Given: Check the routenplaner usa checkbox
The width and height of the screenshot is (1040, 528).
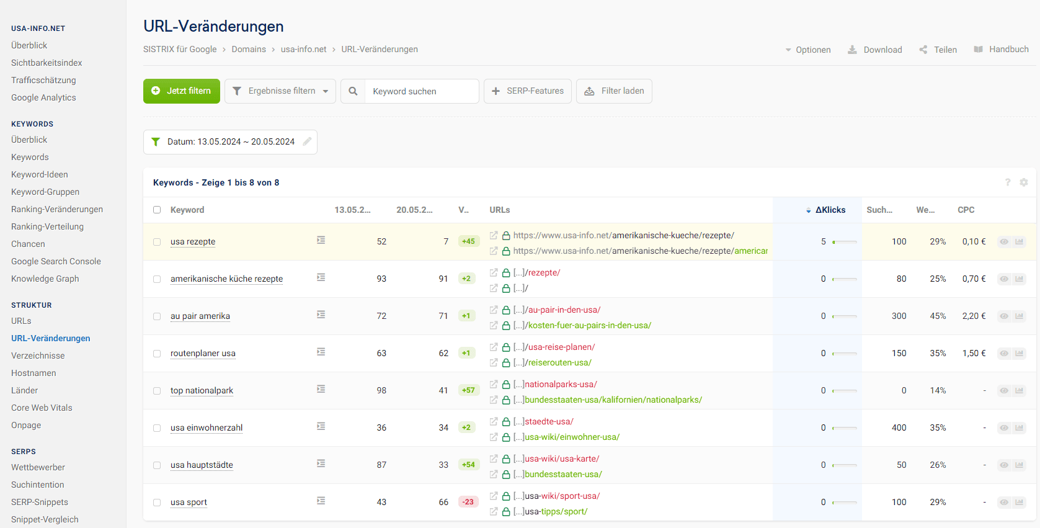Looking at the screenshot, I should (x=157, y=354).
